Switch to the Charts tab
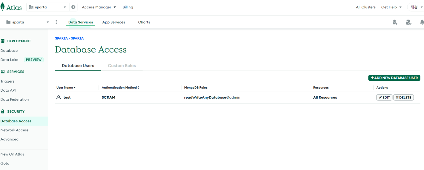Image resolution: width=424 pixels, height=170 pixels. pos(144,22)
